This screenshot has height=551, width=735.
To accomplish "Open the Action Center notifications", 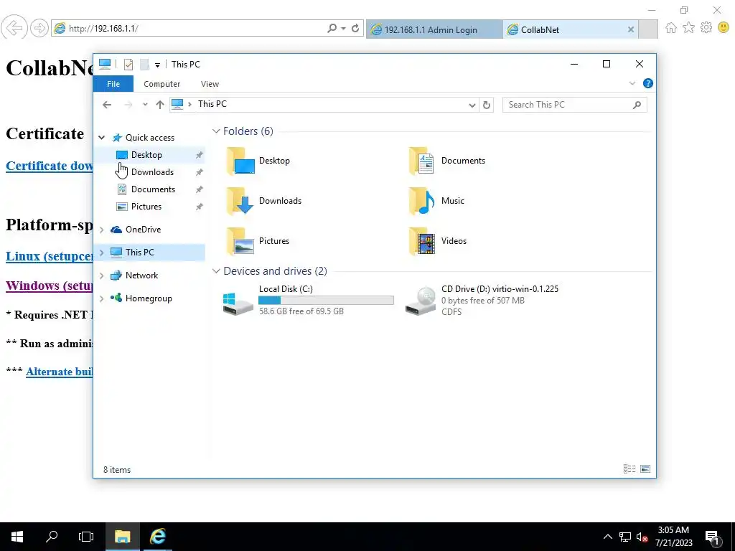I will pos(713,537).
